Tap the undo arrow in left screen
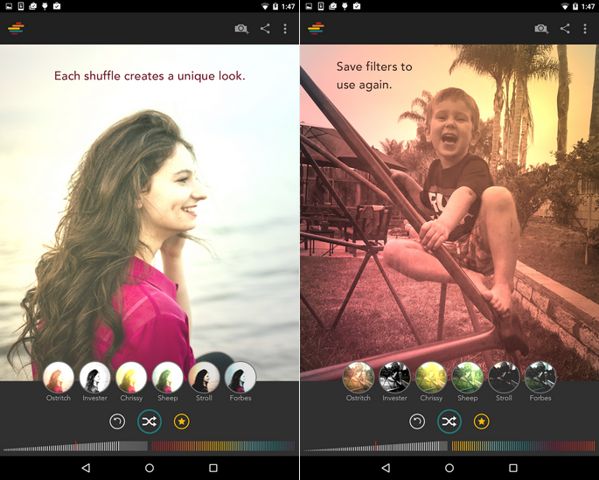The height and width of the screenshot is (480, 599). (x=117, y=422)
